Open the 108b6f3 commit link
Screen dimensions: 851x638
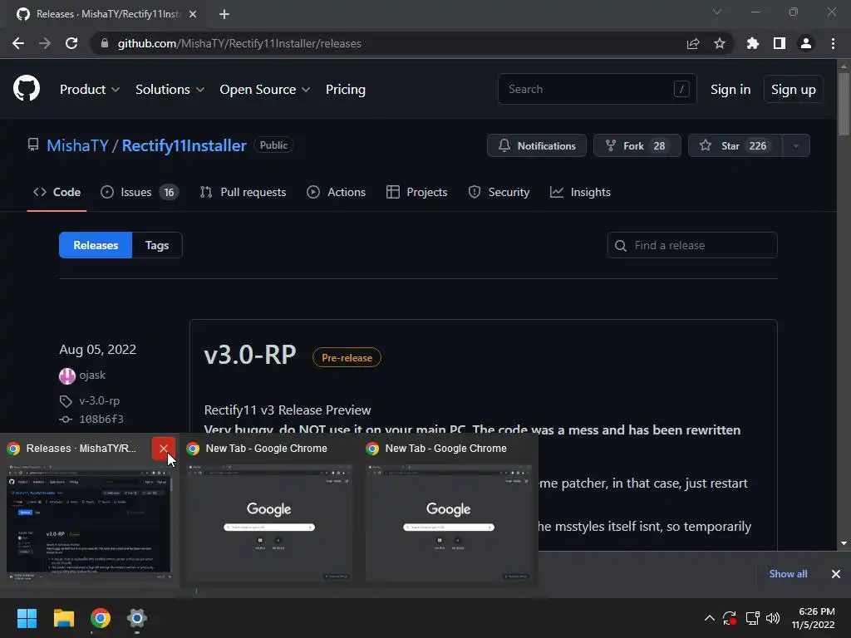point(101,419)
